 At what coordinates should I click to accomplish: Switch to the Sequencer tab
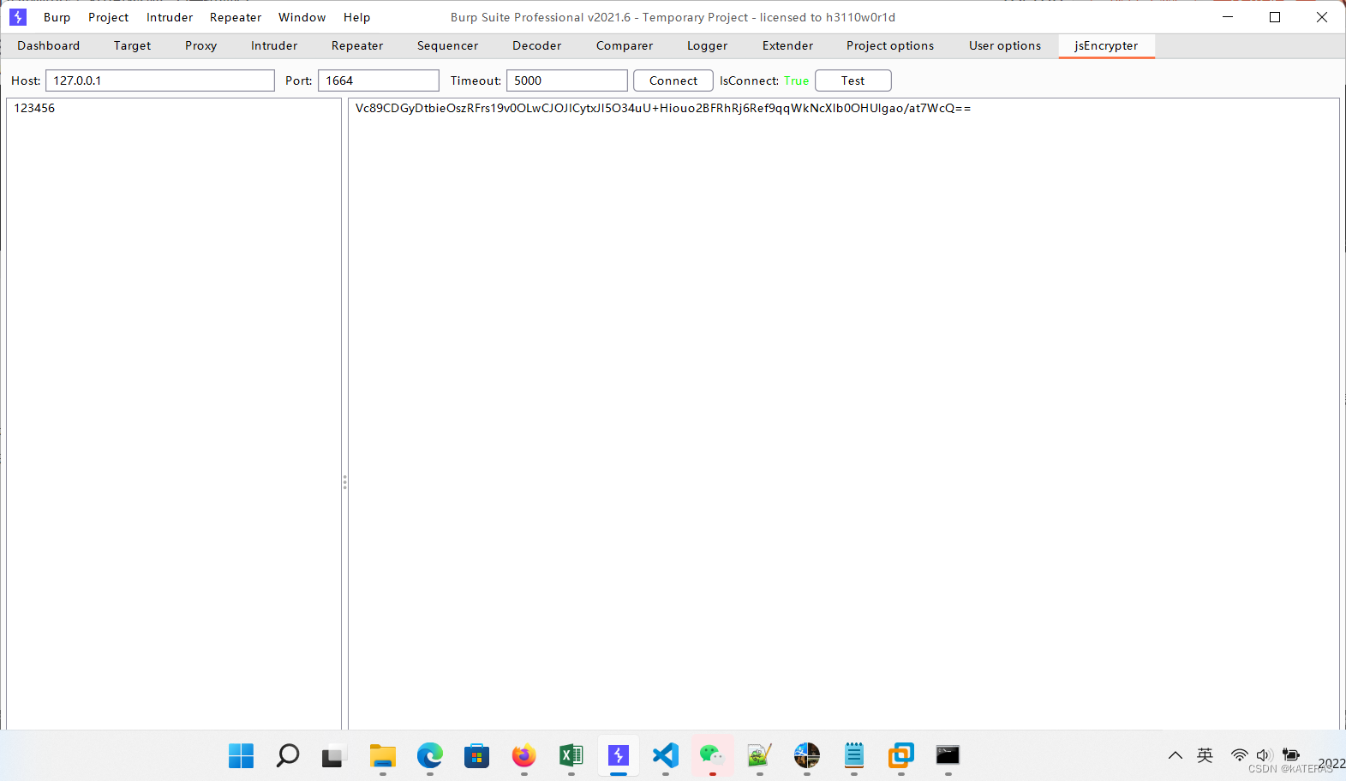[448, 45]
